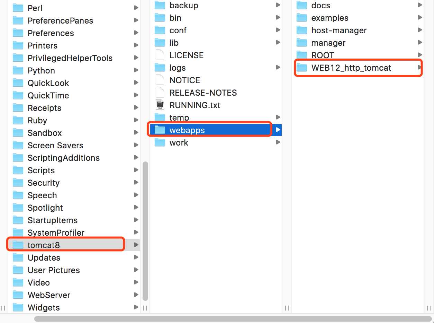Click the PreferencePanes folder icon
The image size is (434, 323).
18,20
